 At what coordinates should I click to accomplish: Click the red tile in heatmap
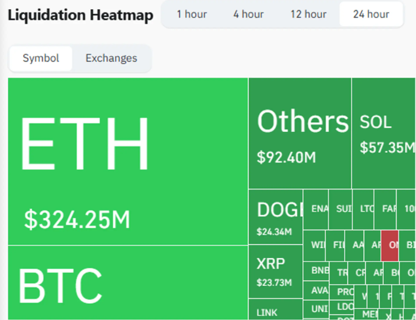[390, 246]
